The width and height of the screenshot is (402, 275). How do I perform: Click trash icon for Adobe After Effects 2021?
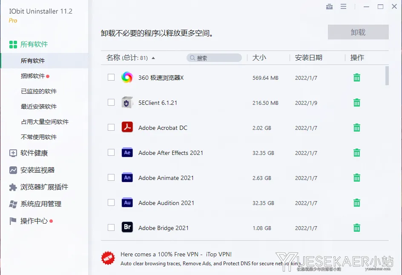tap(356, 153)
